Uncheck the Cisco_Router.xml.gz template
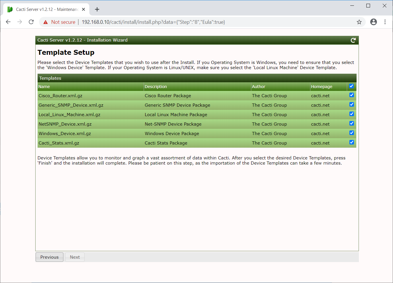 tap(351, 95)
